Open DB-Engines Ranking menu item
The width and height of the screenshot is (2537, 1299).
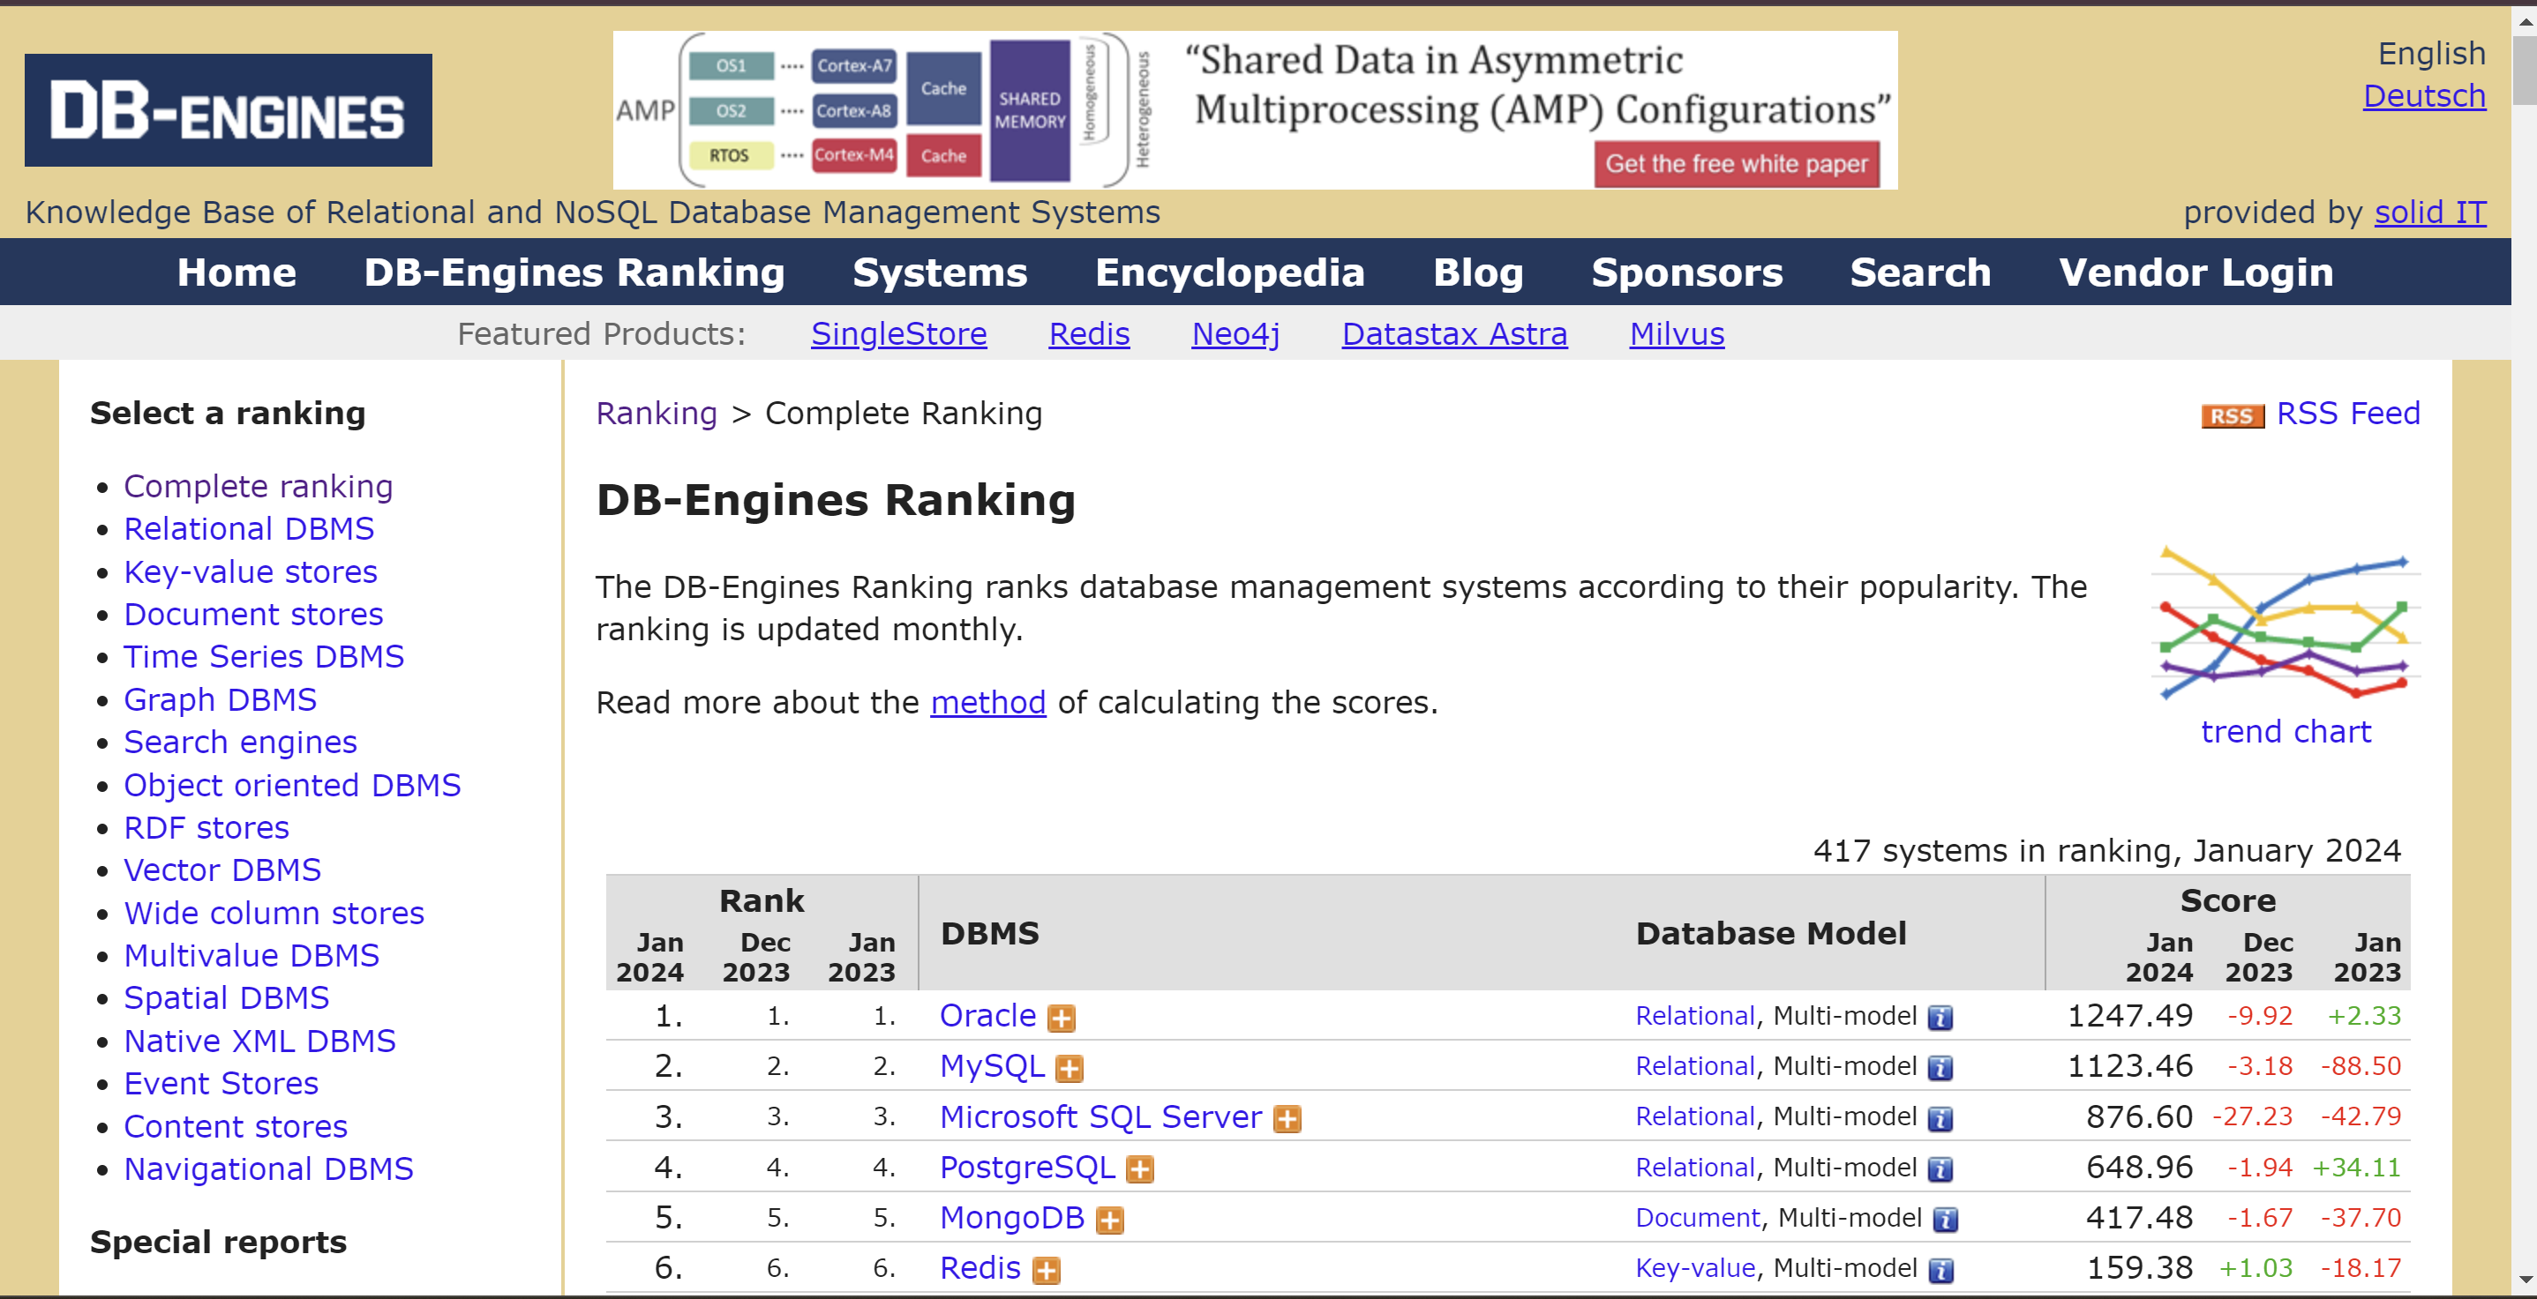tap(574, 272)
